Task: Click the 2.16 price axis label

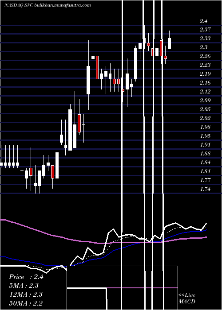Action: pos(205,83)
